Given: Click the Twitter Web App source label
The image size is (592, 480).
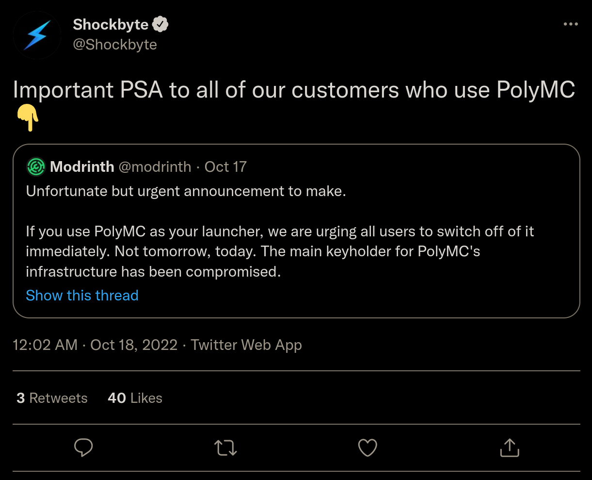Looking at the screenshot, I should 246,345.
